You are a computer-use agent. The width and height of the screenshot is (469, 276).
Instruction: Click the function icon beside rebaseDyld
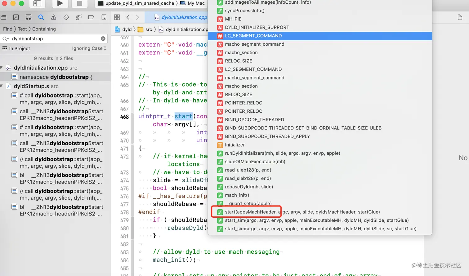click(220, 187)
